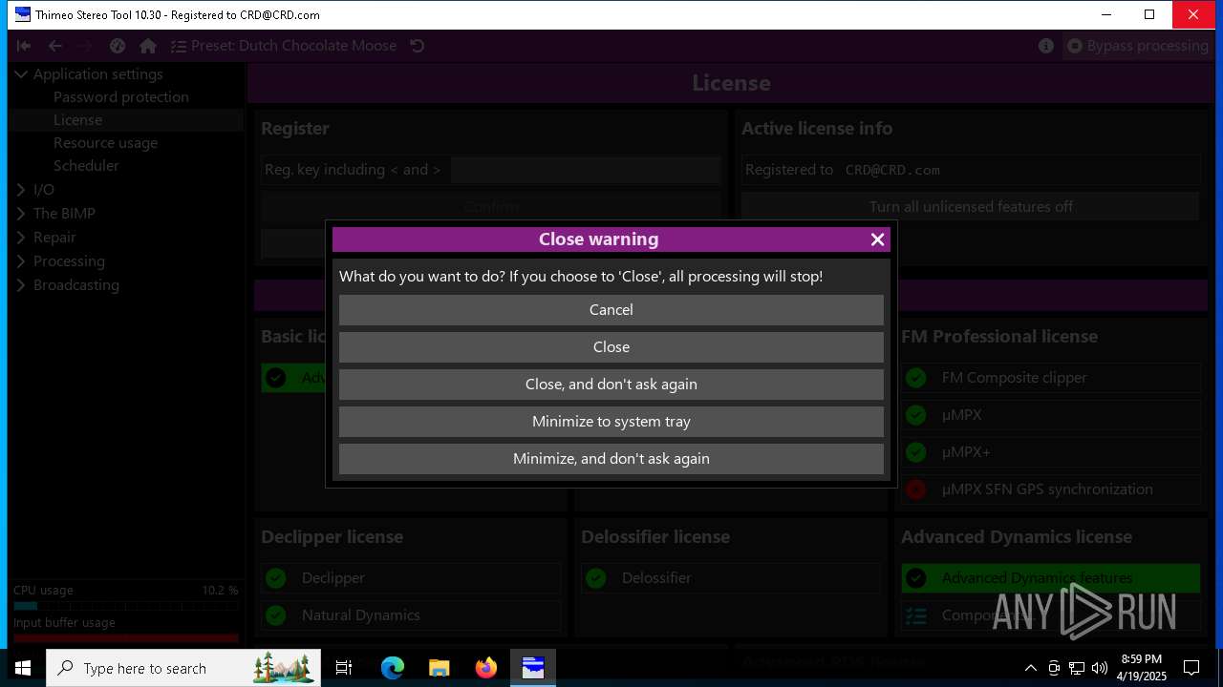Select Password protection in the sidebar
Image resolution: width=1223 pixels, height=687 pixels.
point(121,97)
